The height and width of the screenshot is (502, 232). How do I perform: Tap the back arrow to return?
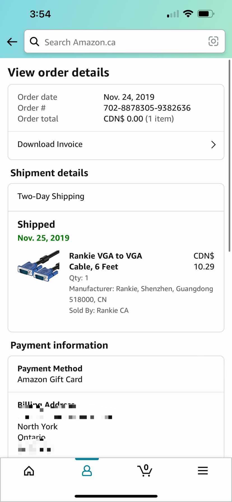pyautogui.click(x=12, y=41)
